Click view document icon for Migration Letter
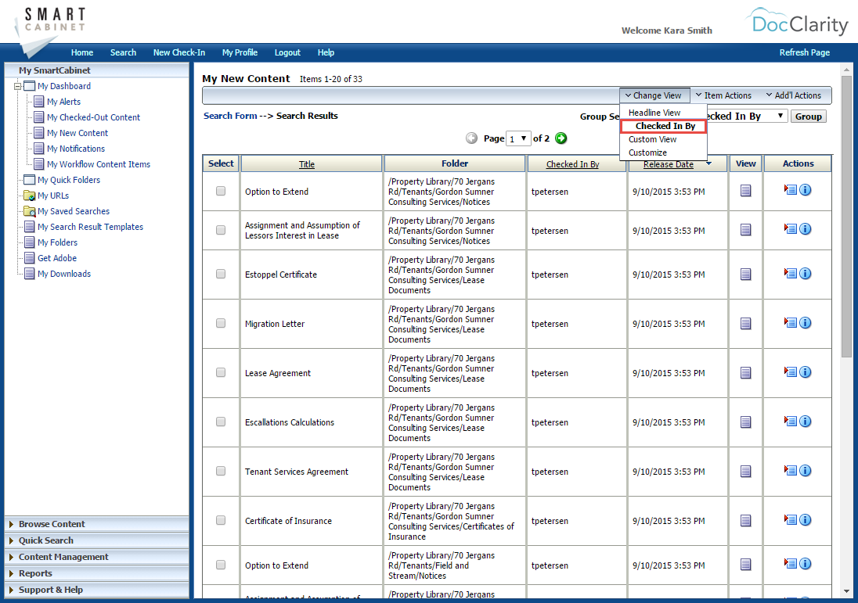The width and height of the screenshot is (858, 603). [x=745, y=324]
